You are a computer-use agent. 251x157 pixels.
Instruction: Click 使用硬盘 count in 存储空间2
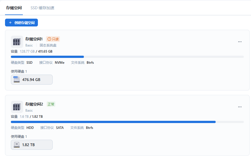(x=26, y=137)
